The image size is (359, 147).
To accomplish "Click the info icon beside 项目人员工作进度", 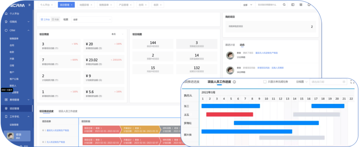I will point(234,82).
